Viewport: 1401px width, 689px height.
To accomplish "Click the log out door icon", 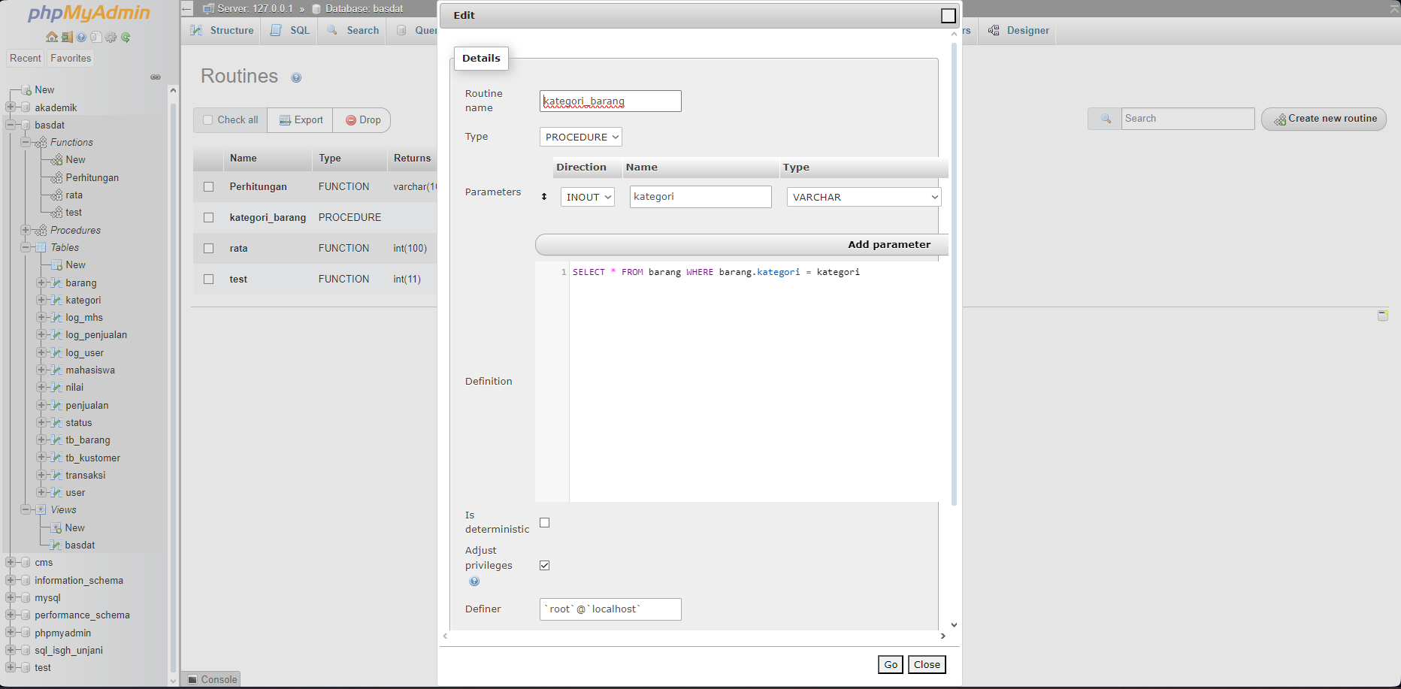I will [x=67, y=37].
